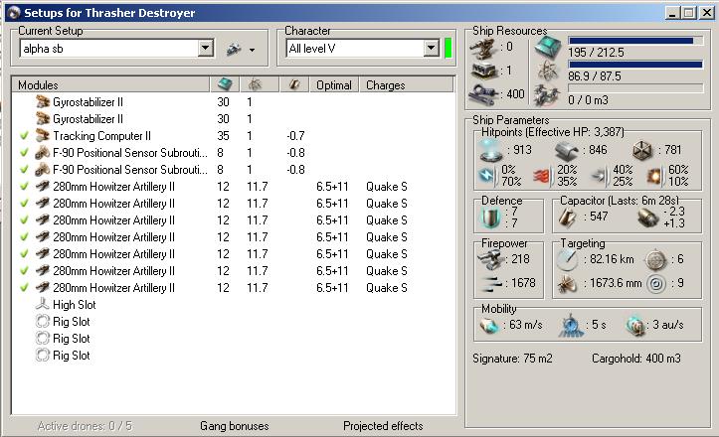719x437 pixels.
Task: Toggle check on fifth 280mm Howitzer Artillery II
Action: (x=24, y=254)
